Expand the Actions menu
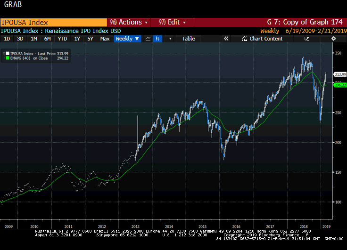Screen dimensions: 347x250 (129, 22)
